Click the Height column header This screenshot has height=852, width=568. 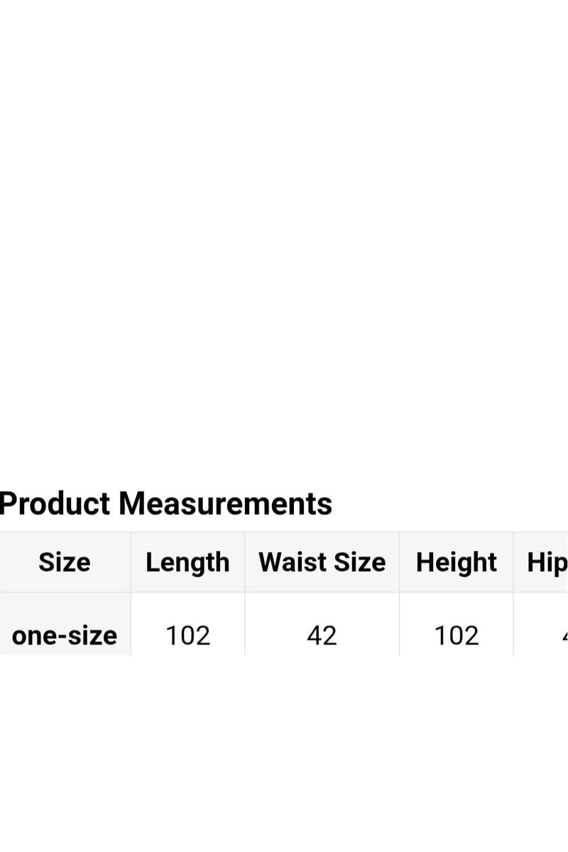tap(456, 562)
